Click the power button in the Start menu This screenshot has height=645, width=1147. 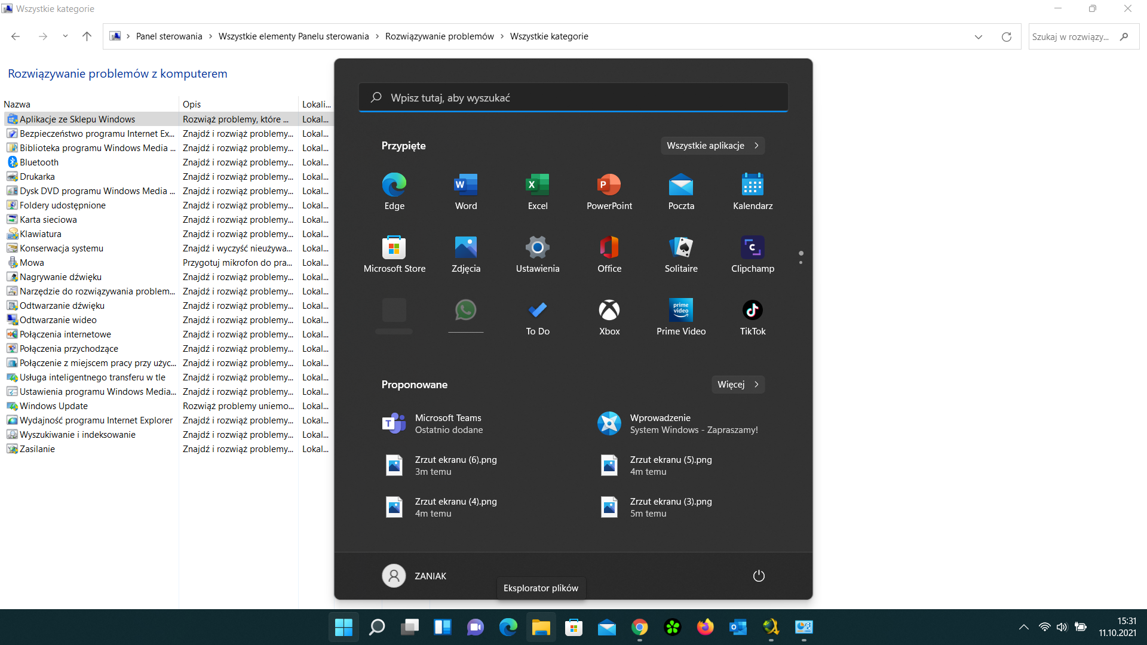click(x=759, y=576)
